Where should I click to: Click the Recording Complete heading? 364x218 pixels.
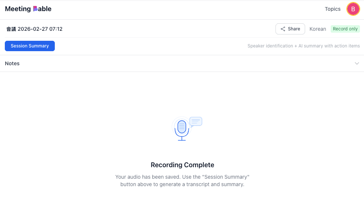(182, 165)
